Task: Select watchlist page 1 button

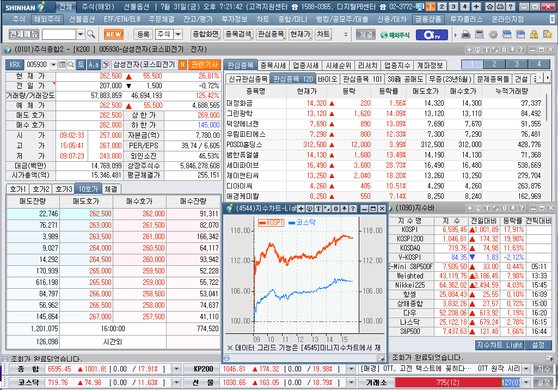Action: (x=472, y=64)
